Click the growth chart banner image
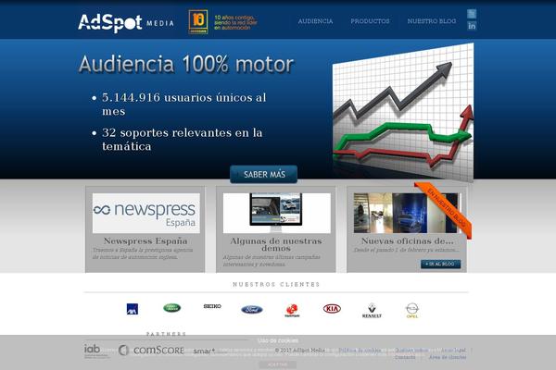 pyautogui.click(x=403, y=113)
